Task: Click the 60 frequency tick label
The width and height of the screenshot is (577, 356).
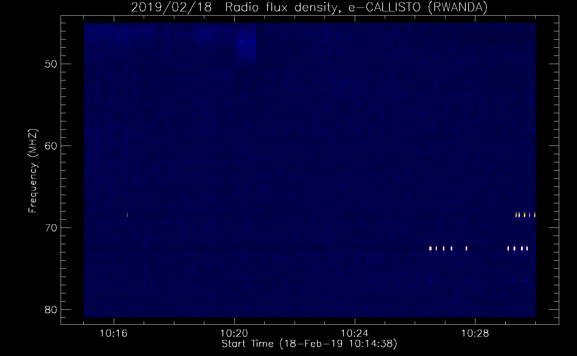Action: pos(51,146)
